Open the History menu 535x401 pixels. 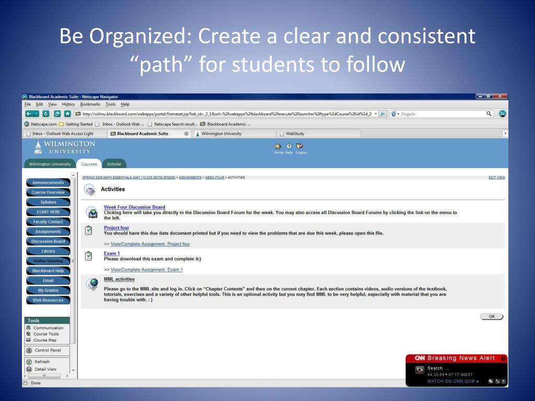pos(68,104)
